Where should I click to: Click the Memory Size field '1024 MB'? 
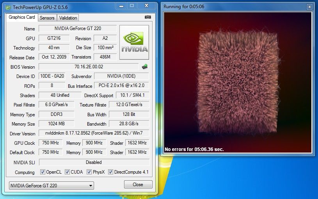[56, 124]
